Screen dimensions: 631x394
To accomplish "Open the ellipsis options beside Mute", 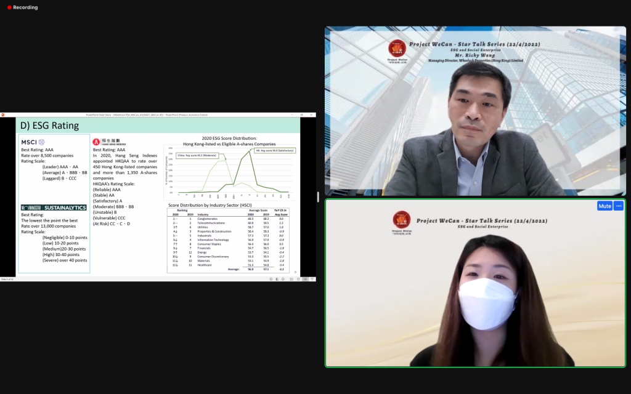I will tap(619, 206).
